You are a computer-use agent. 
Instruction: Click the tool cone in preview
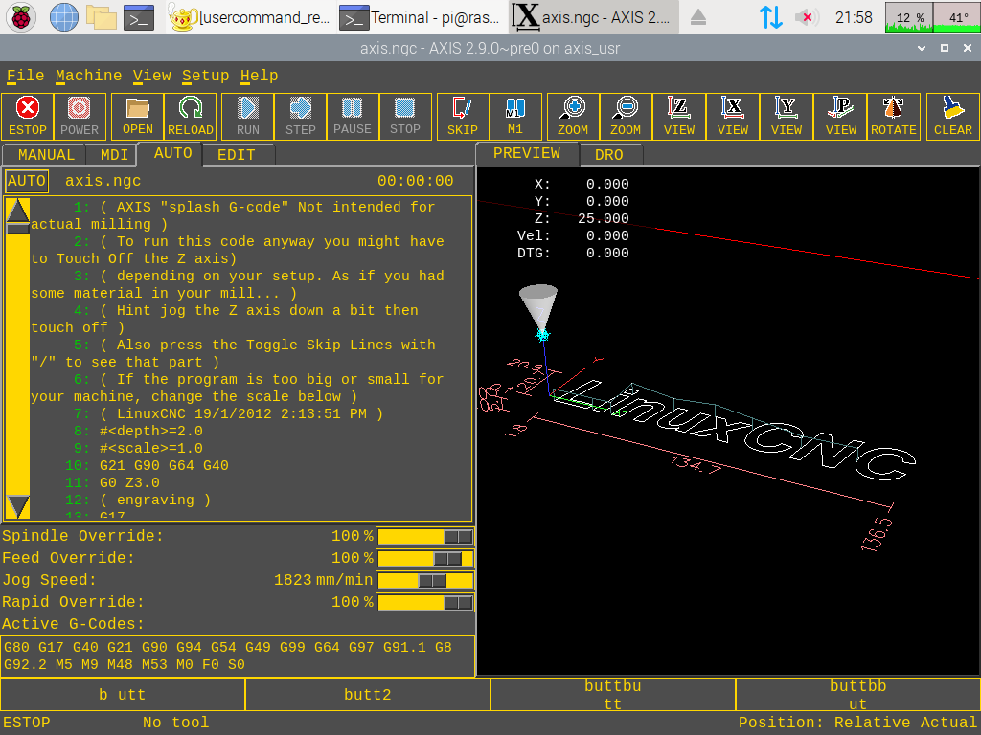pyautogui.click(x=538, y=309)
